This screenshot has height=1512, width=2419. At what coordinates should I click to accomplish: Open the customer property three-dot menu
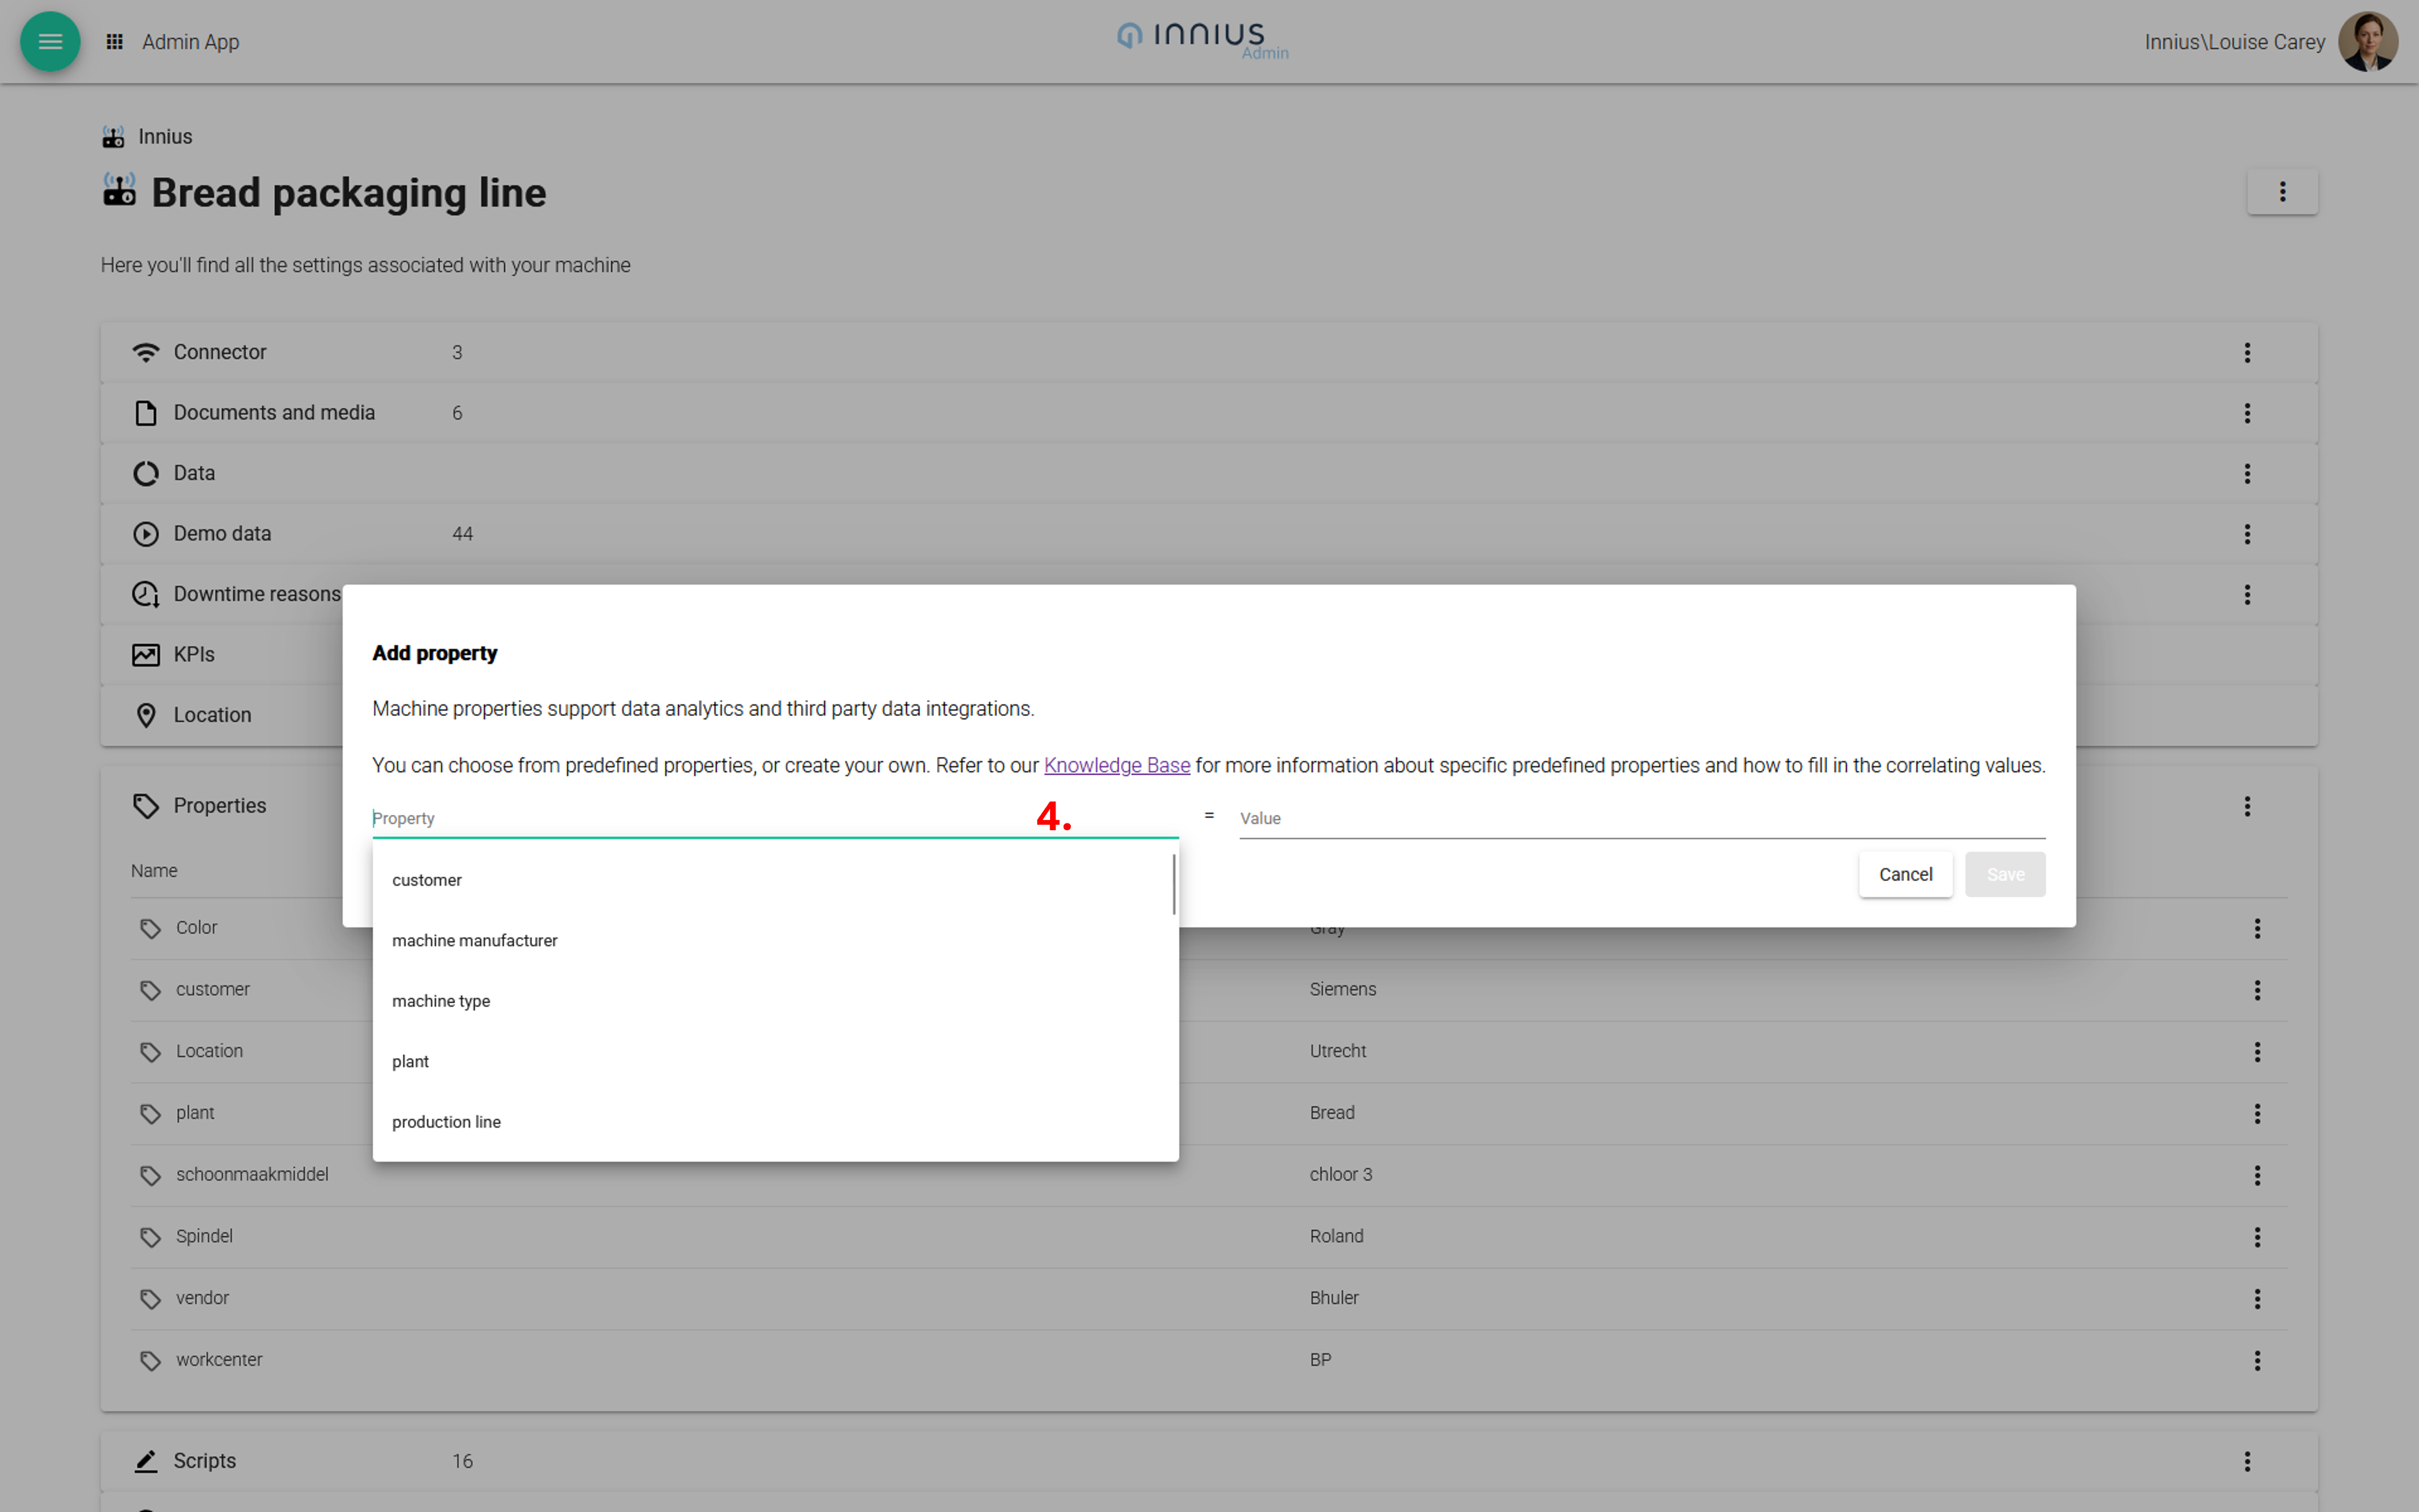coord(2256,990)
